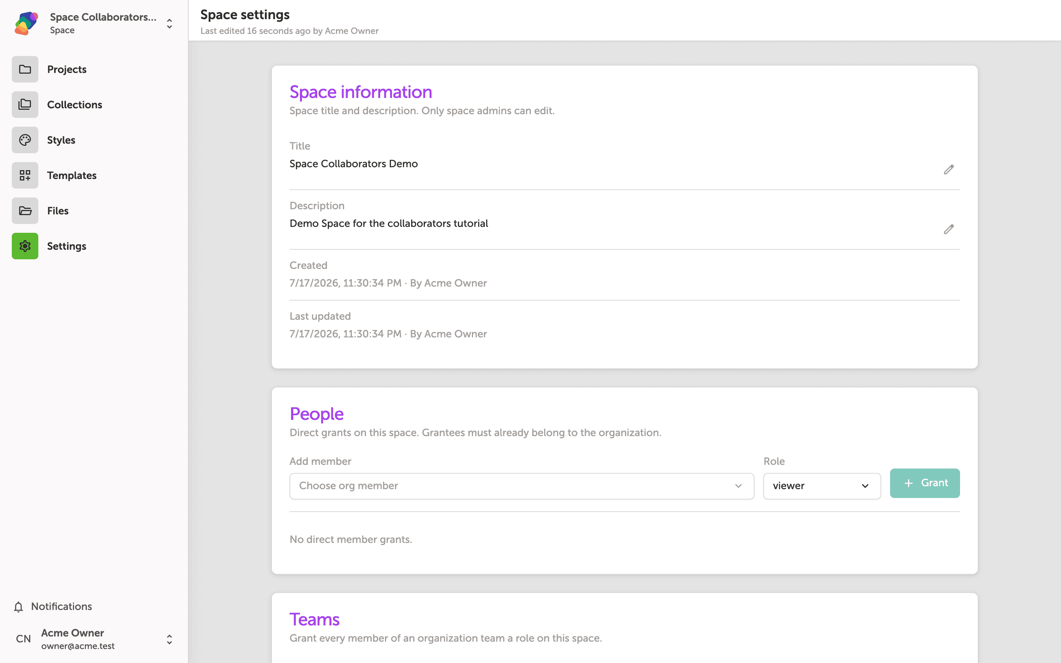Open the Projects folder icon
The image size is (1061, 663).
click(x=25, y=69)
